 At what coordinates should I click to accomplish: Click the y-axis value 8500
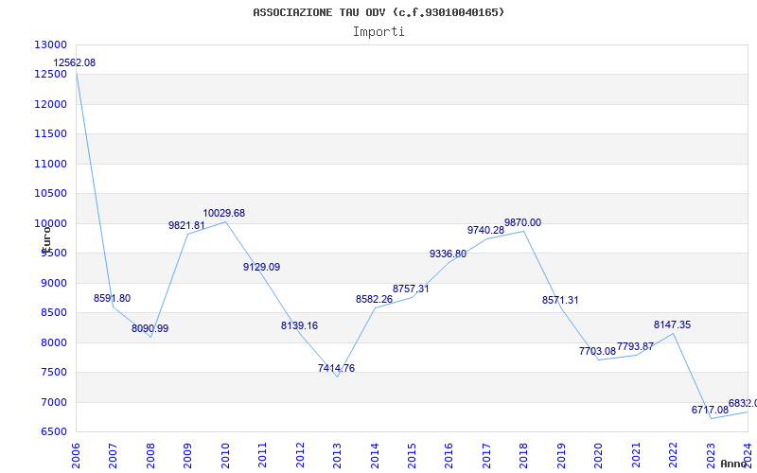click(53, 313)
